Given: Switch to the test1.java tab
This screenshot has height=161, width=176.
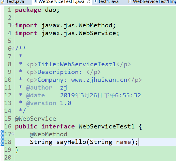Looking at the screenshot, I should click(108, 2).
